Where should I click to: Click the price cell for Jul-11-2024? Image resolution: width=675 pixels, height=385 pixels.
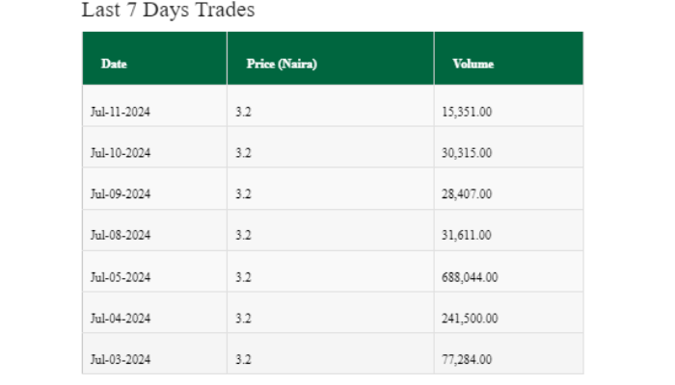[x=243, y=112]
